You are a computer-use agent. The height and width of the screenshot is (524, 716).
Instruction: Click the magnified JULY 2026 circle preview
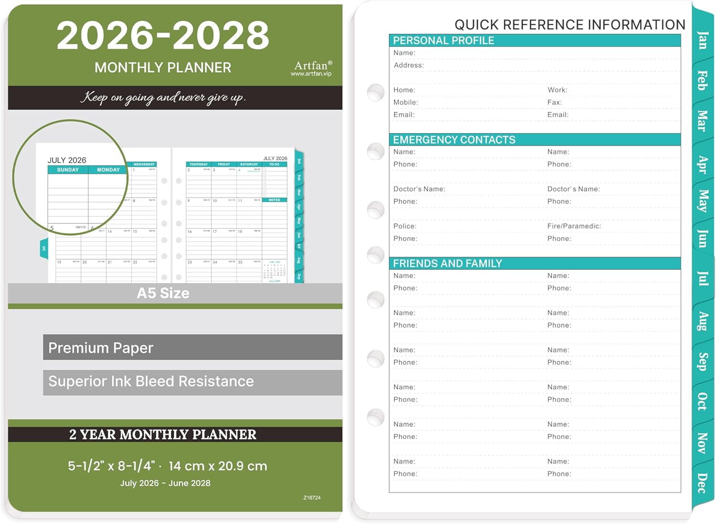71,177
